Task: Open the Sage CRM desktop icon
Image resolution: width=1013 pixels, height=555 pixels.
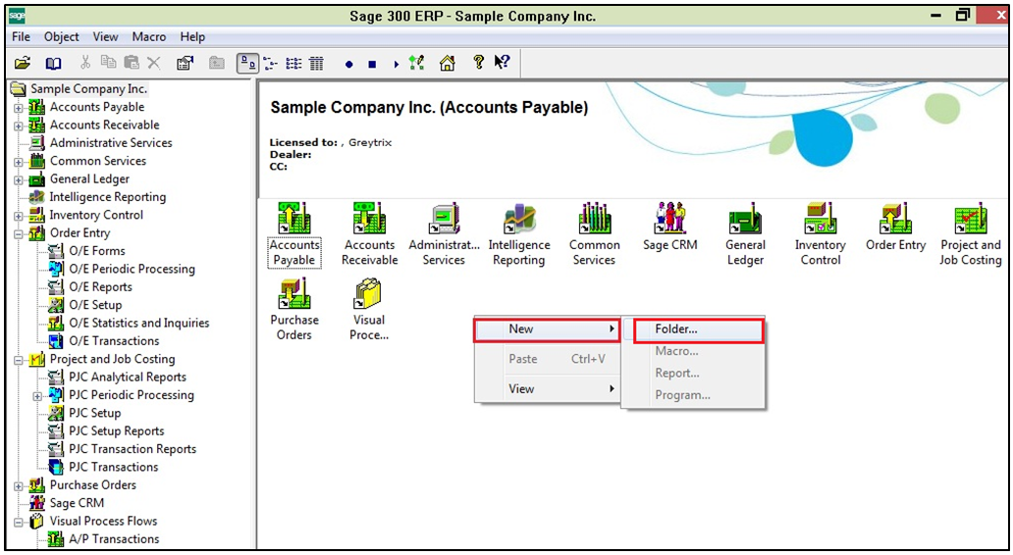Action: pos(670,227)
